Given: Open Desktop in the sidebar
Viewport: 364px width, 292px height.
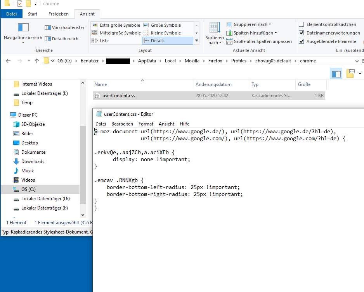Looking at the screenshot, I should point(26,143).
